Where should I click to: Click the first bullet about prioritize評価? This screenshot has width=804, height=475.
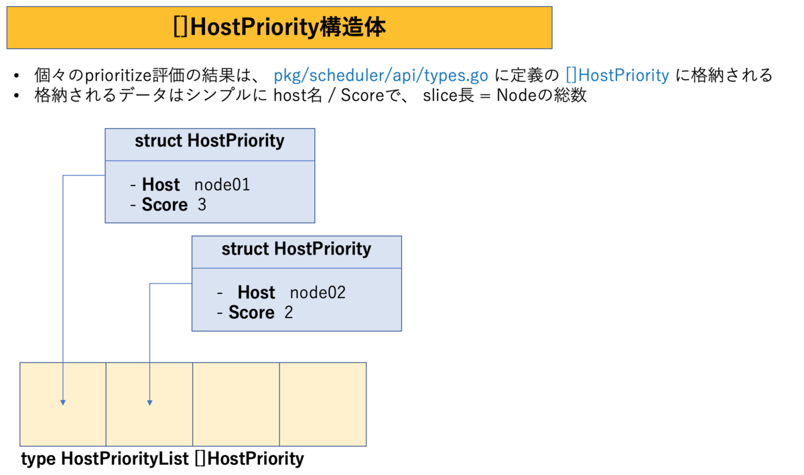pyautogui.click(x=396, y=75)
